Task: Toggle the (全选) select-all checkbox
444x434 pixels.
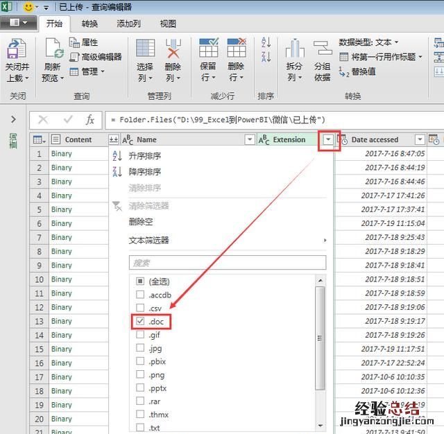Action: coord(140,281)
